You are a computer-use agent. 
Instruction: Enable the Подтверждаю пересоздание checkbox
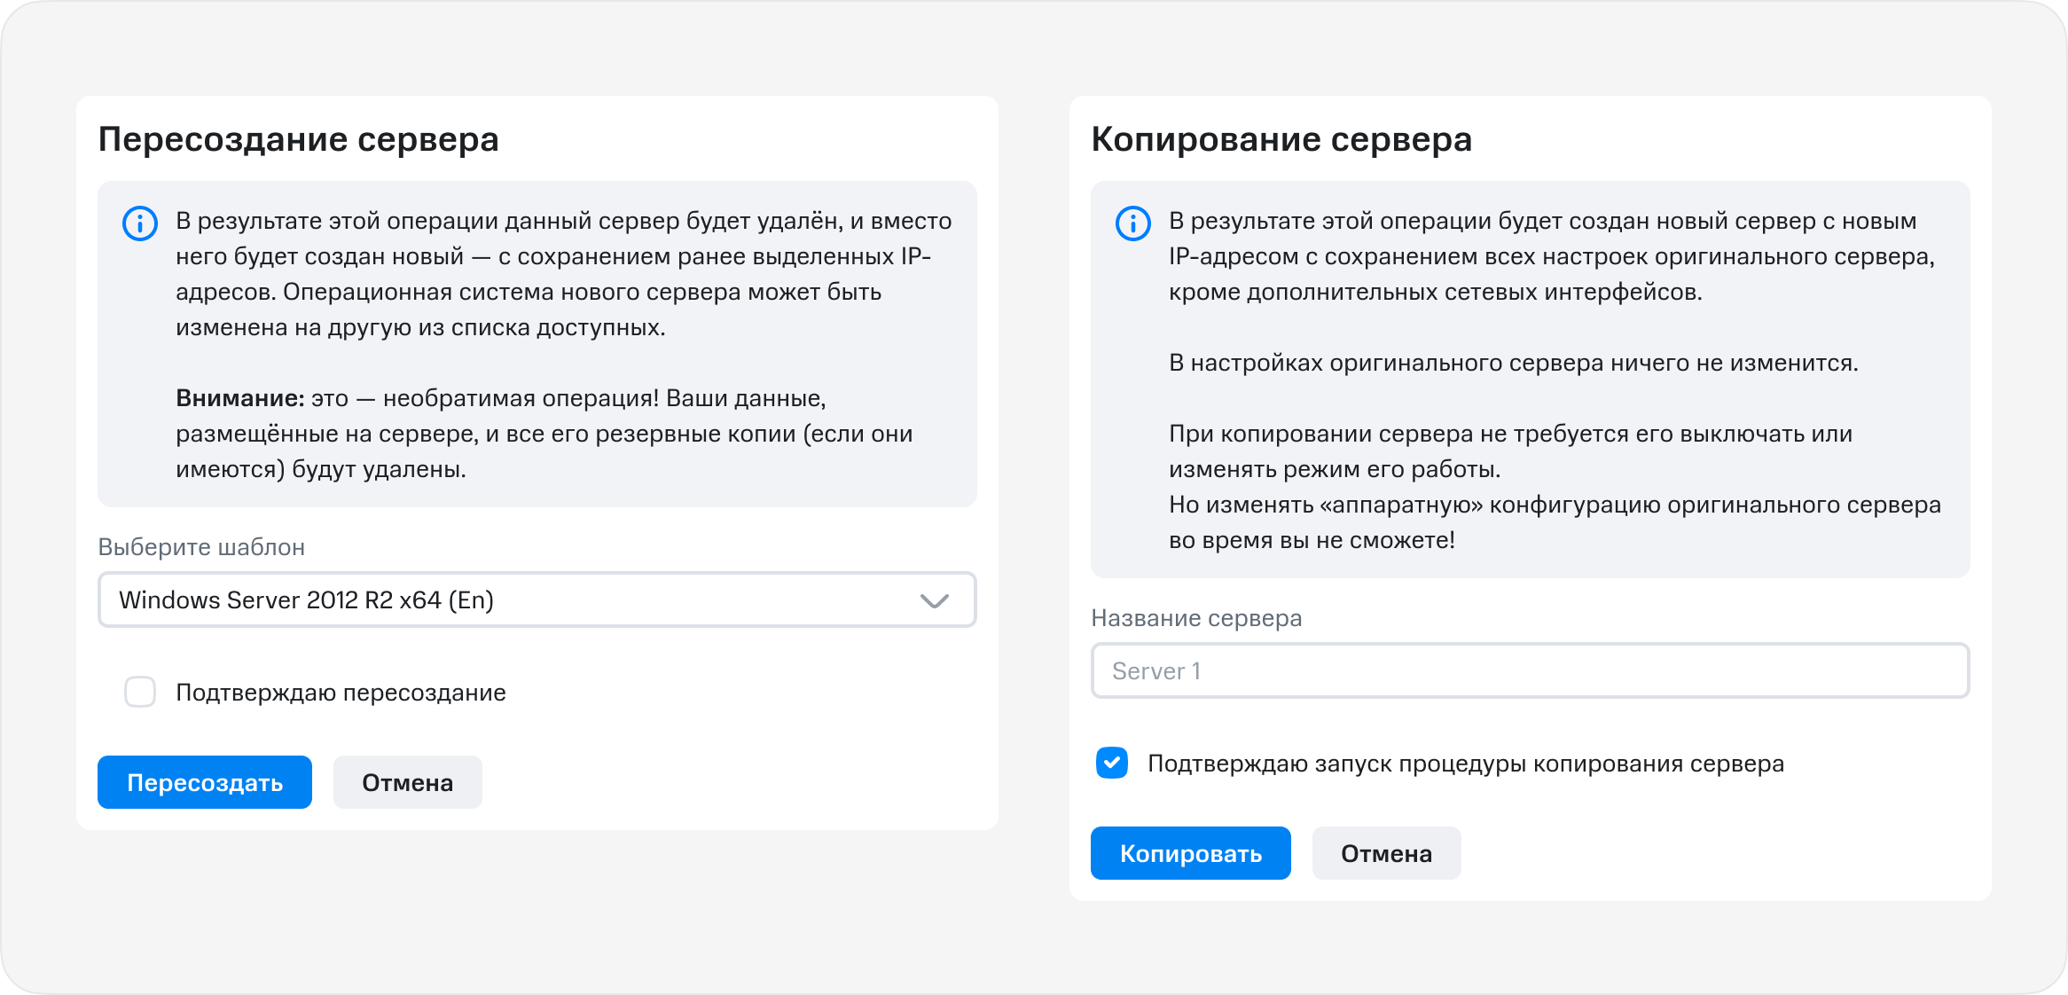point(140,692)
